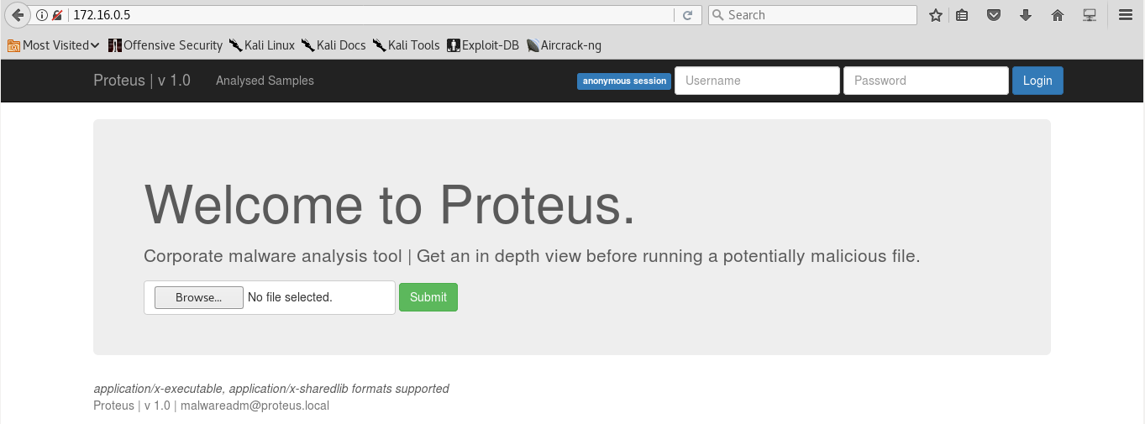Click the green Submit button
The image size is (1145, 424).
pos(428,297)
